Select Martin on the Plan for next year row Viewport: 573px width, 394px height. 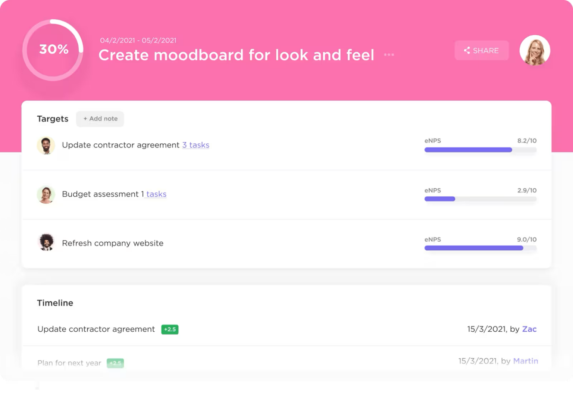[x=526, y=361]
